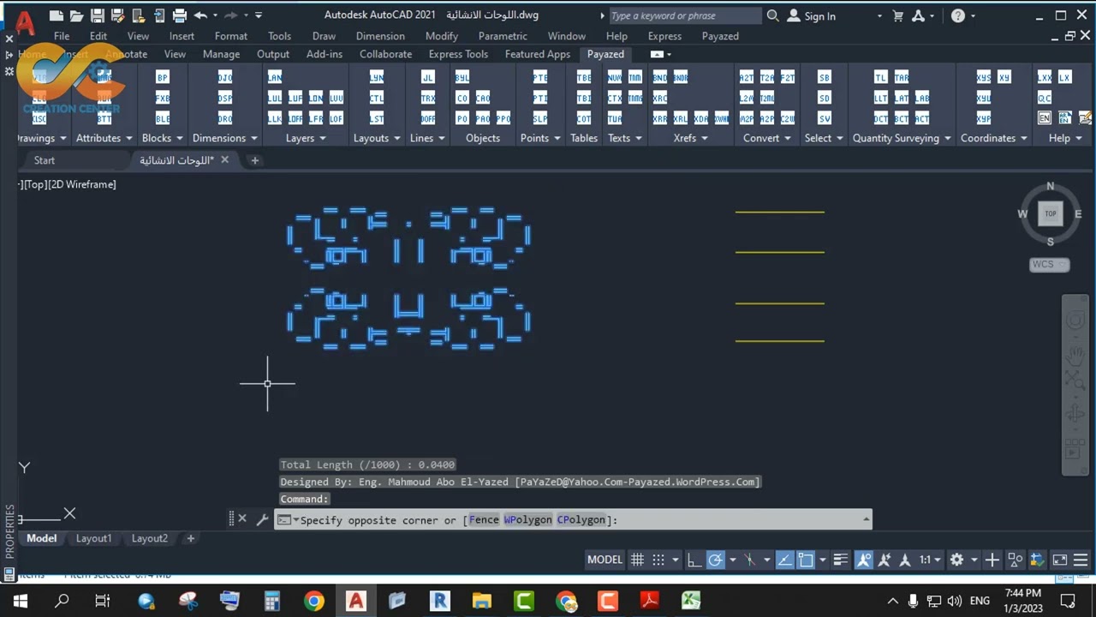Open the Parametric menu

[503, 36]
